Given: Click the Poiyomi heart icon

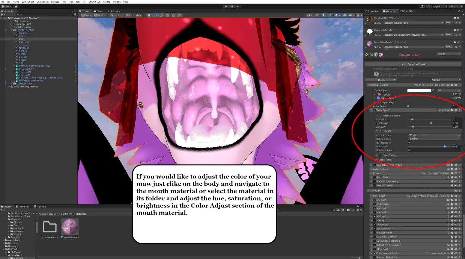Looking at the screenshot, I should pyautogui.click(x=381, y=54).
